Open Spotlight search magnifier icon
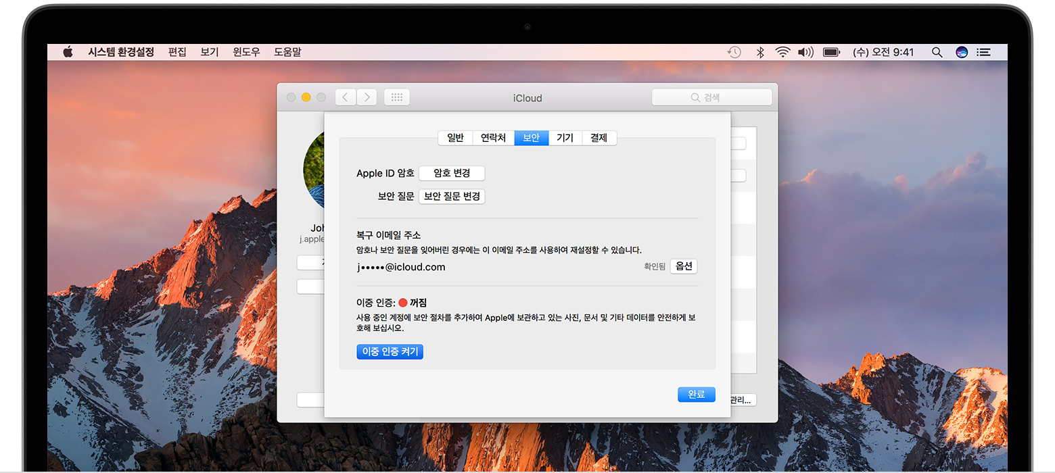The height and width of the screenshot is (473, 1055). click(x=937, y=52)
